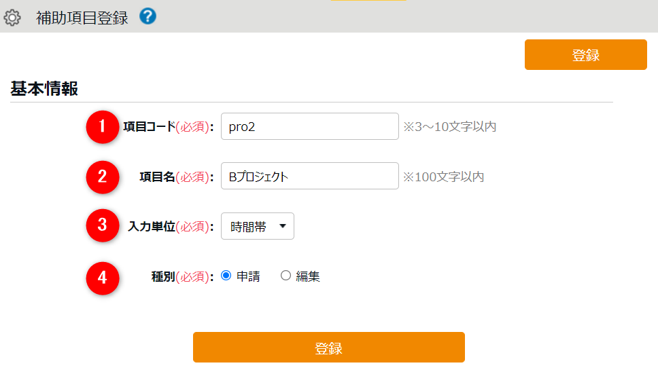This screenshot has width=658, height=372.
Task: Open the blue help question mark icon
Action: coord(148,16)
